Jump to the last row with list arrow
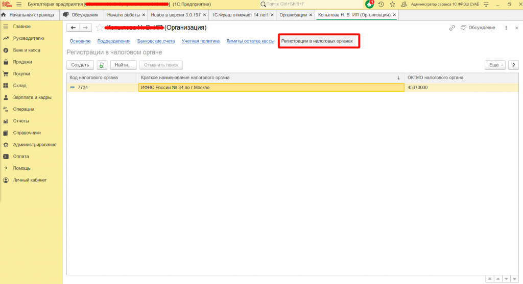The image size is (523, 284). tap(515, 279)
